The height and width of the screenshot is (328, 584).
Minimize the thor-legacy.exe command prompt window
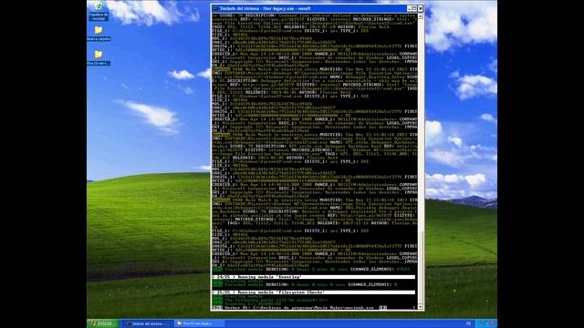[x=409, y=8]
